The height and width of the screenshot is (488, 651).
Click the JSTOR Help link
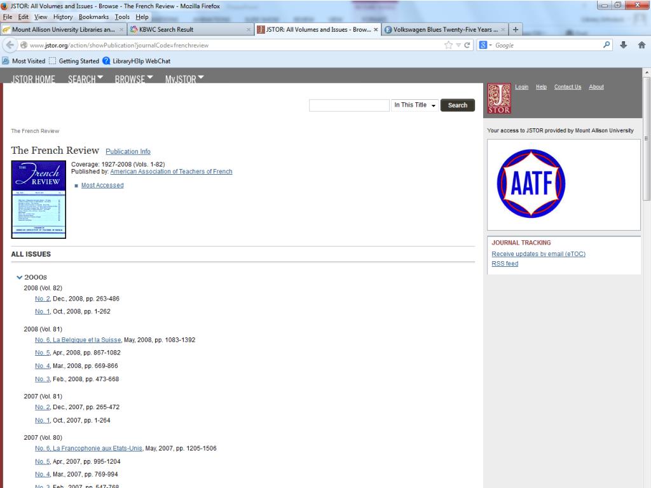541,86
